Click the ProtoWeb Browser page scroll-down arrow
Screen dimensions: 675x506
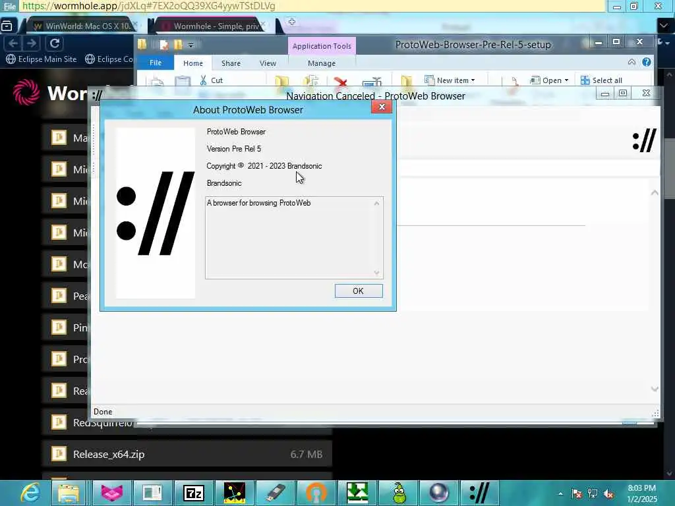point(655,389)
